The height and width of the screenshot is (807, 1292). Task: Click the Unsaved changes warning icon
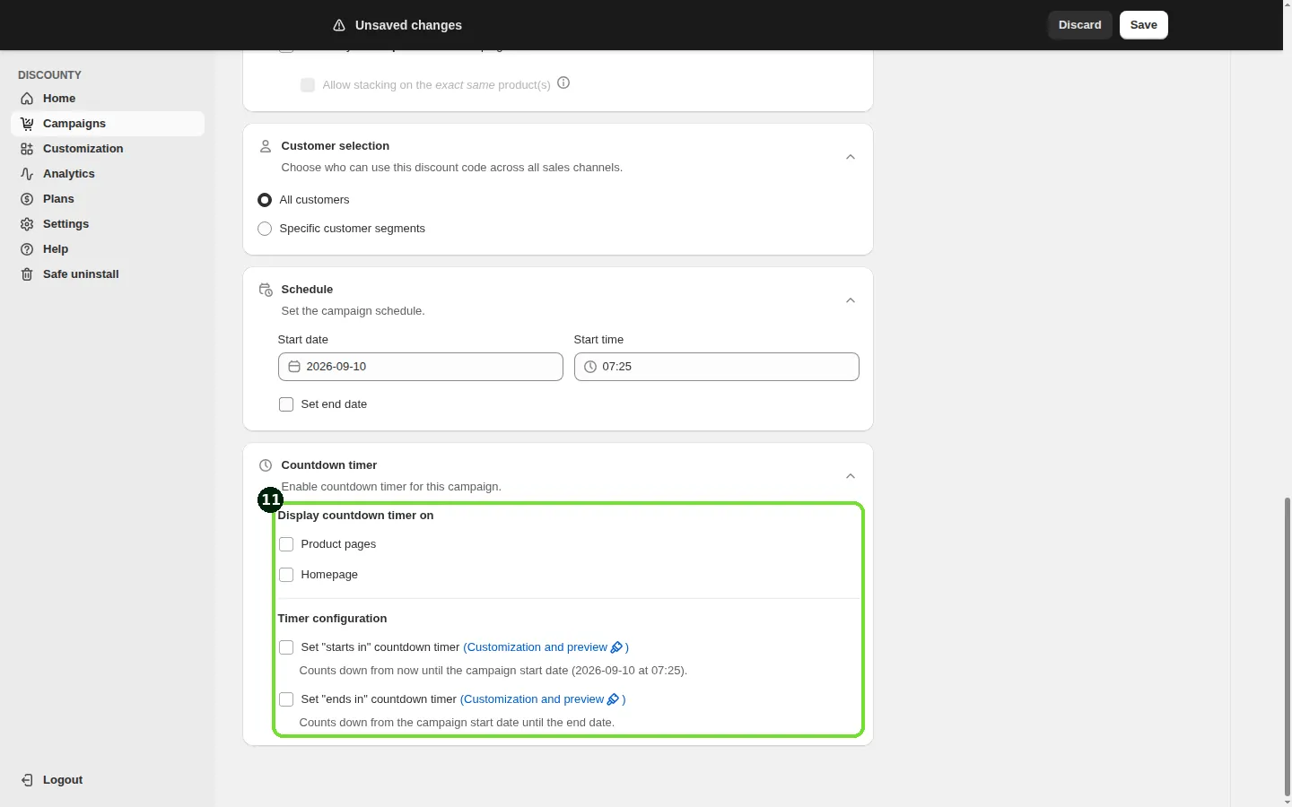tap(339, 25)
